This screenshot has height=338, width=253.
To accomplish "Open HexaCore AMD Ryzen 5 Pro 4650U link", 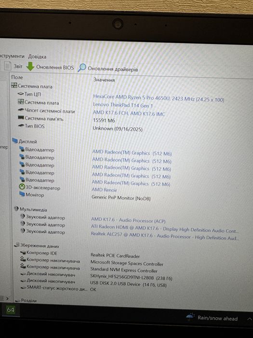I will tap(159, 98).
